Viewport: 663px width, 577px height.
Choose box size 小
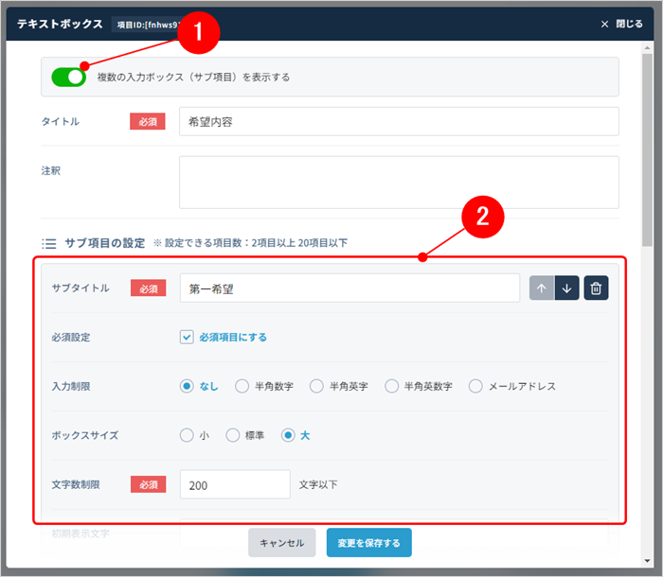coord(187,435)
